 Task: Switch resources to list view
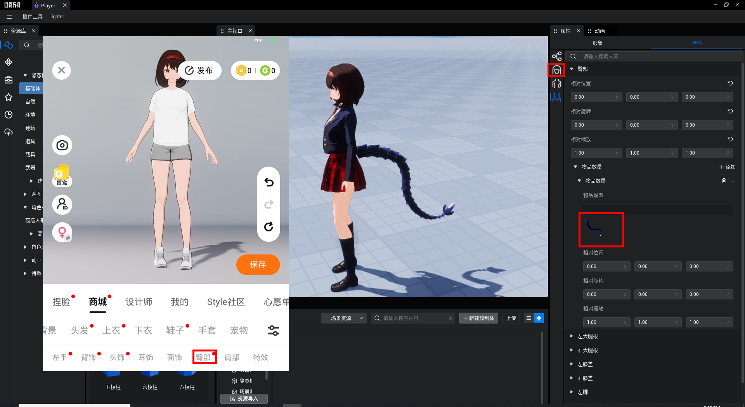click(x=528, y=318)
